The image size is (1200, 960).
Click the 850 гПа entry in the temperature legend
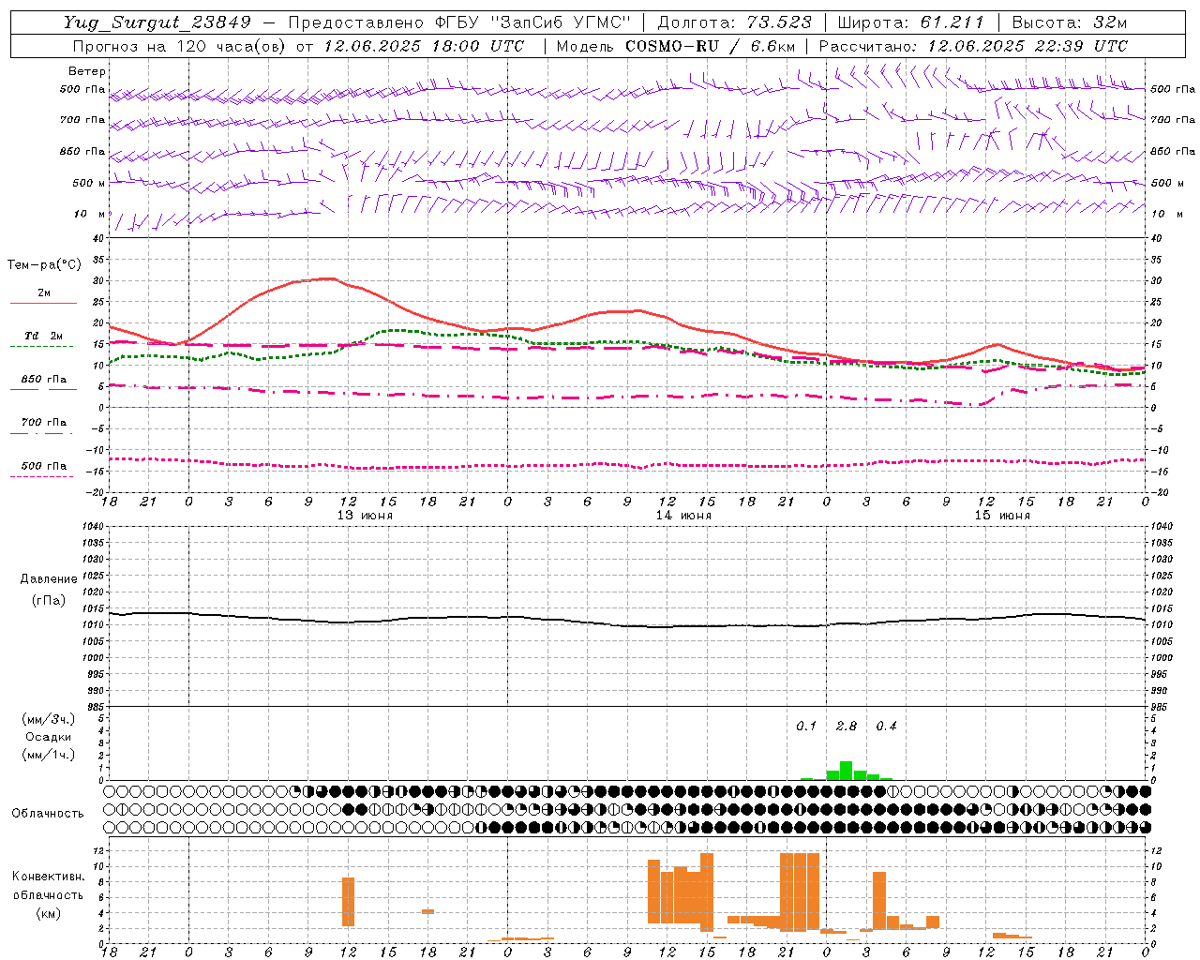[43, 380]
